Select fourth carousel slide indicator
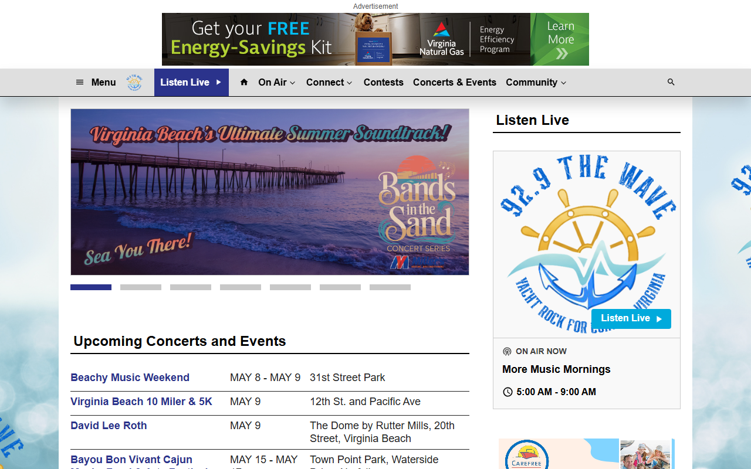Image resolution: width=751 pixels, height=469 pixels. pyautogui.click(x=241, y=287)
